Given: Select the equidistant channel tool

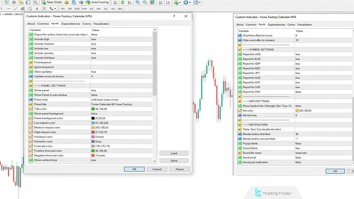Looking at the screenshot, I should tap(23, 9).
